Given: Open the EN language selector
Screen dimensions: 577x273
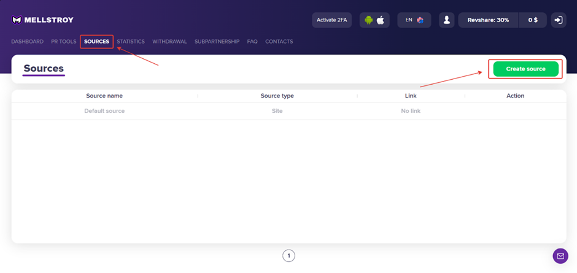Looking at the screenshot, I should point(414,20).
